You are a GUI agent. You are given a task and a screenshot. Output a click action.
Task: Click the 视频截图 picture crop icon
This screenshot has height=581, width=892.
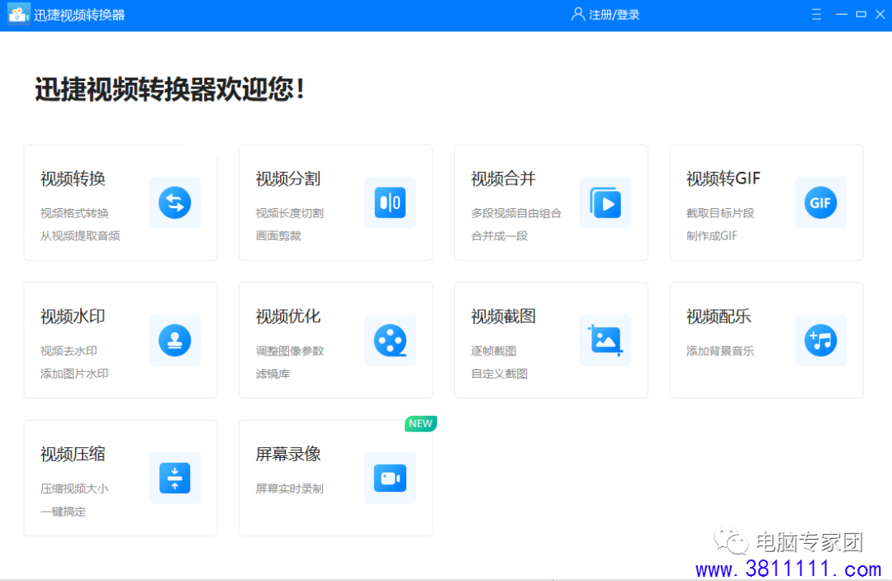tap(605, 341)
